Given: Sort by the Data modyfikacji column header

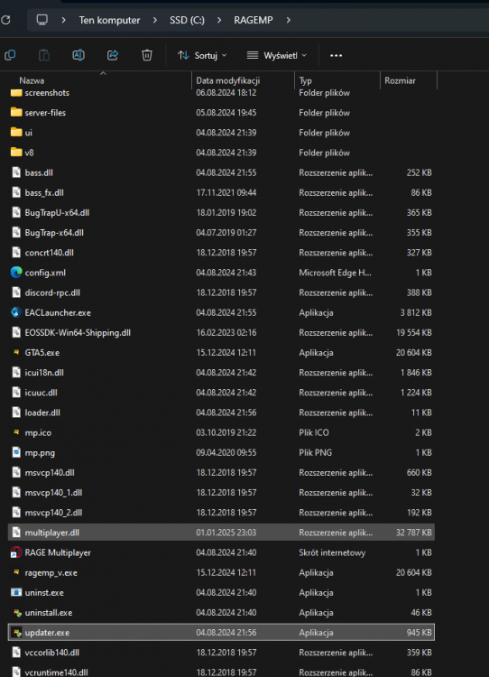Looking at the screenshot, I should (228, 80).
